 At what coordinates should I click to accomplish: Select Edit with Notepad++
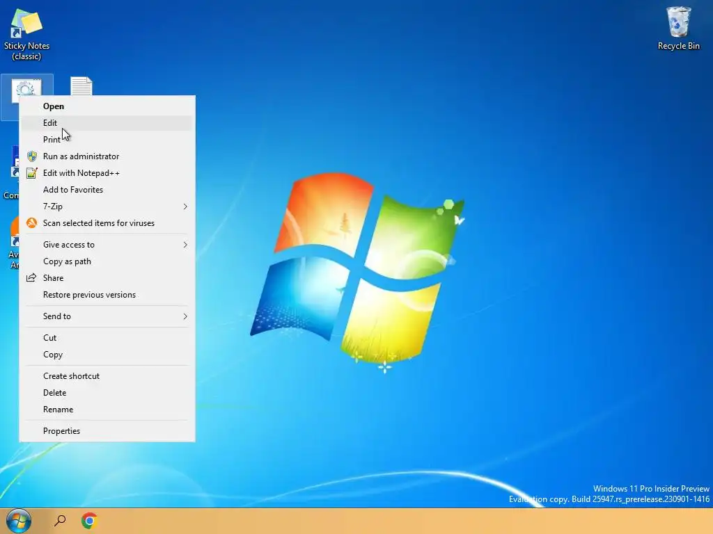coord(107,173)
